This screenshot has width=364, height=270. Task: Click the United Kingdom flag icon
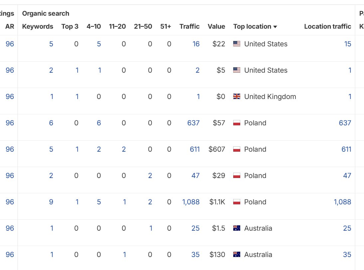pos(237,97)
